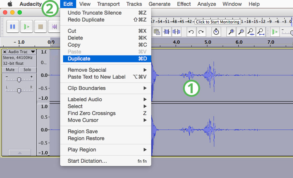This screenshot has width=293, height=178.
Task: Open the Effect menu
Action: 184,4
